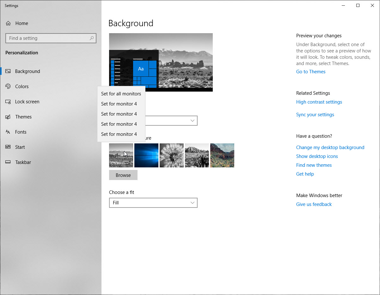The image size is (380, 295).
Task: Click the Start tiles icon
Action: [x=8, y=147]
